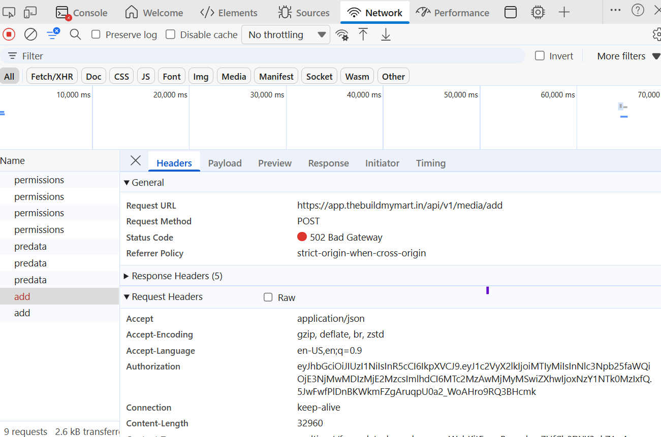Select the last add request

click(59, 313)
